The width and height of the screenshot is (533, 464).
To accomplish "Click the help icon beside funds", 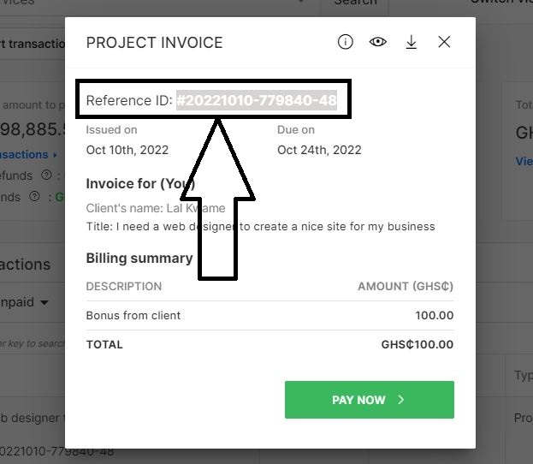I will pyautogui.click(x=34, y=196).
